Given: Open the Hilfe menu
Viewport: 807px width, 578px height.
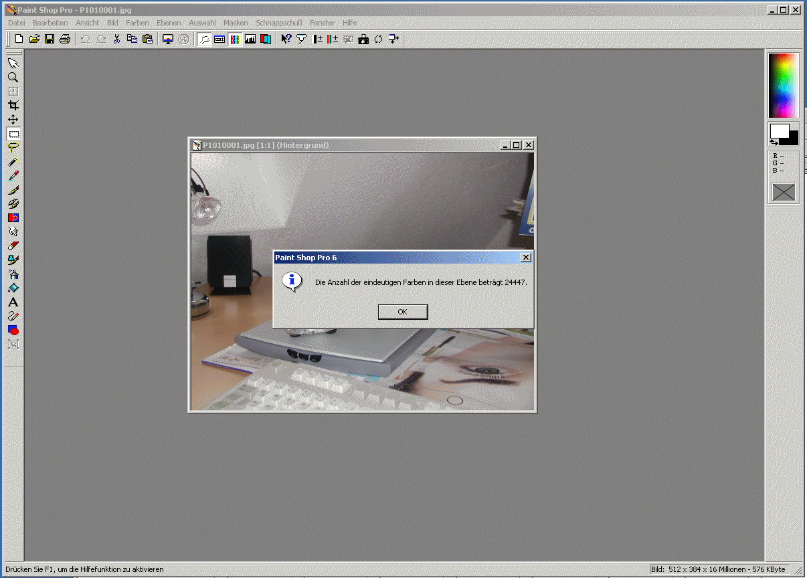Looking at the screenshot, I should pyautogui.click(x=350, y=23).
